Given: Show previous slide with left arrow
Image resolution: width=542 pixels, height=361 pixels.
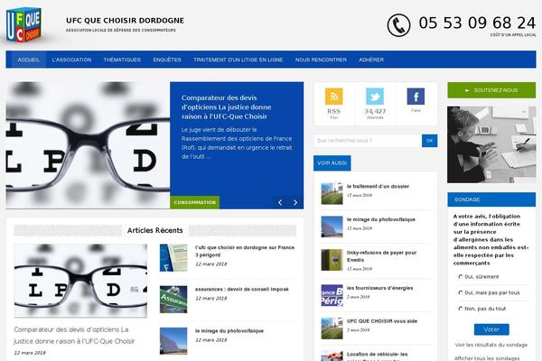Looking at the screenshot, I should tap(280, 202).
